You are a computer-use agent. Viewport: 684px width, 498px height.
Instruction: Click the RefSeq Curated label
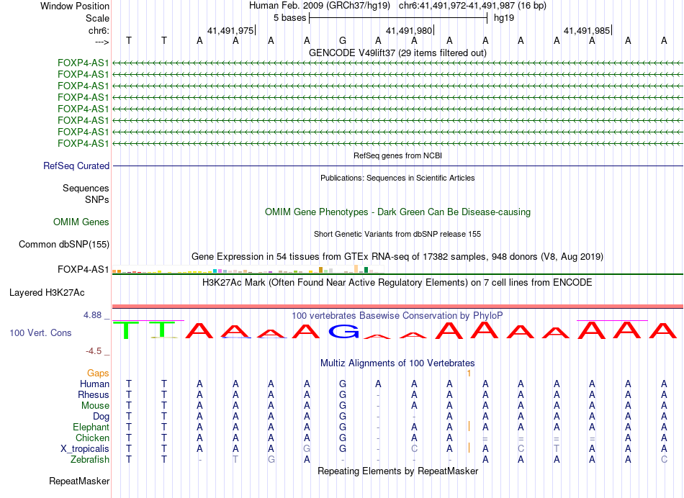coord(76,166)
